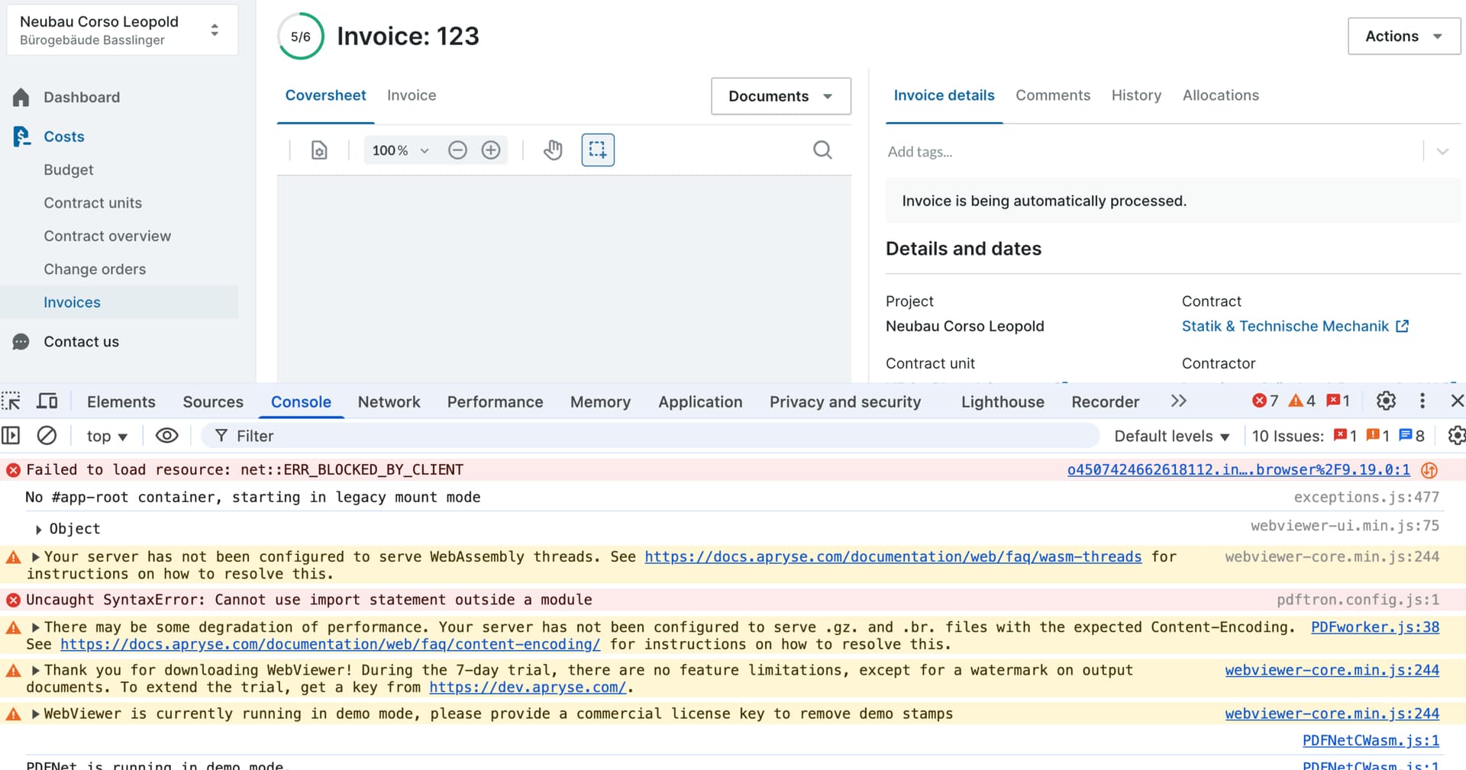Switch to the Comments tab

click(1052, 95)
